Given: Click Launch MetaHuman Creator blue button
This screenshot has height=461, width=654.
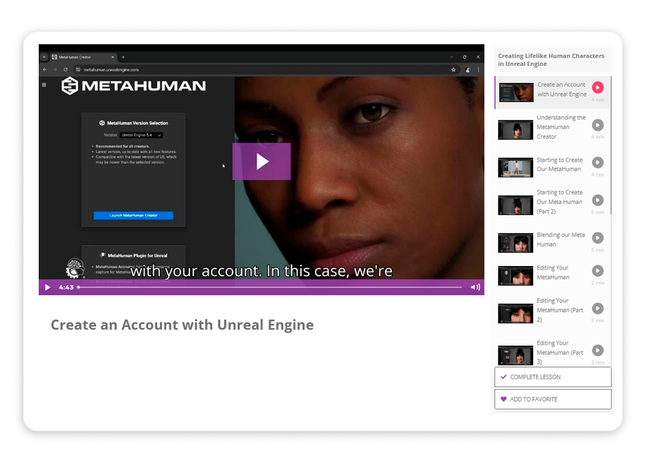Looking at the screenshot, I should coord(133,215).
